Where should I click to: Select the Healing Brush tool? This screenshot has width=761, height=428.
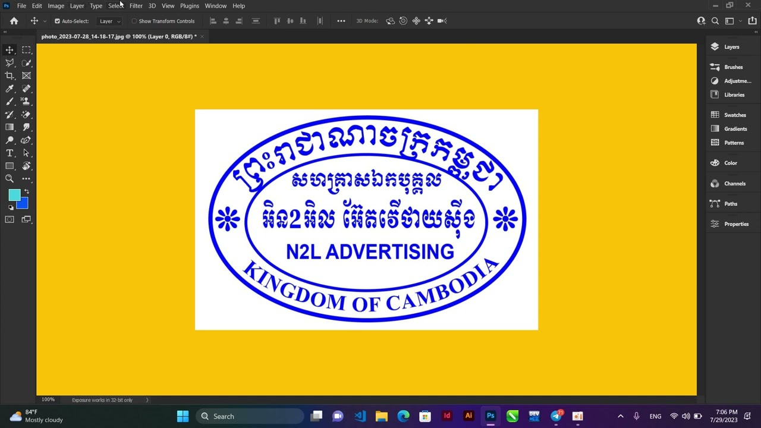tap(26, 89)
